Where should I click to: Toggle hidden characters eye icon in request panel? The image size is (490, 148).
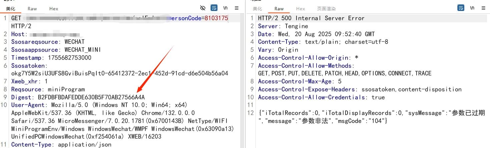pyautogui.click(x=202, y=8)
